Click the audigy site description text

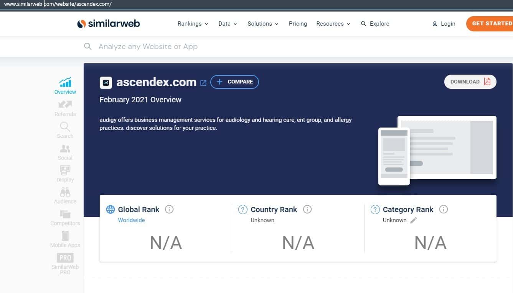226,124
